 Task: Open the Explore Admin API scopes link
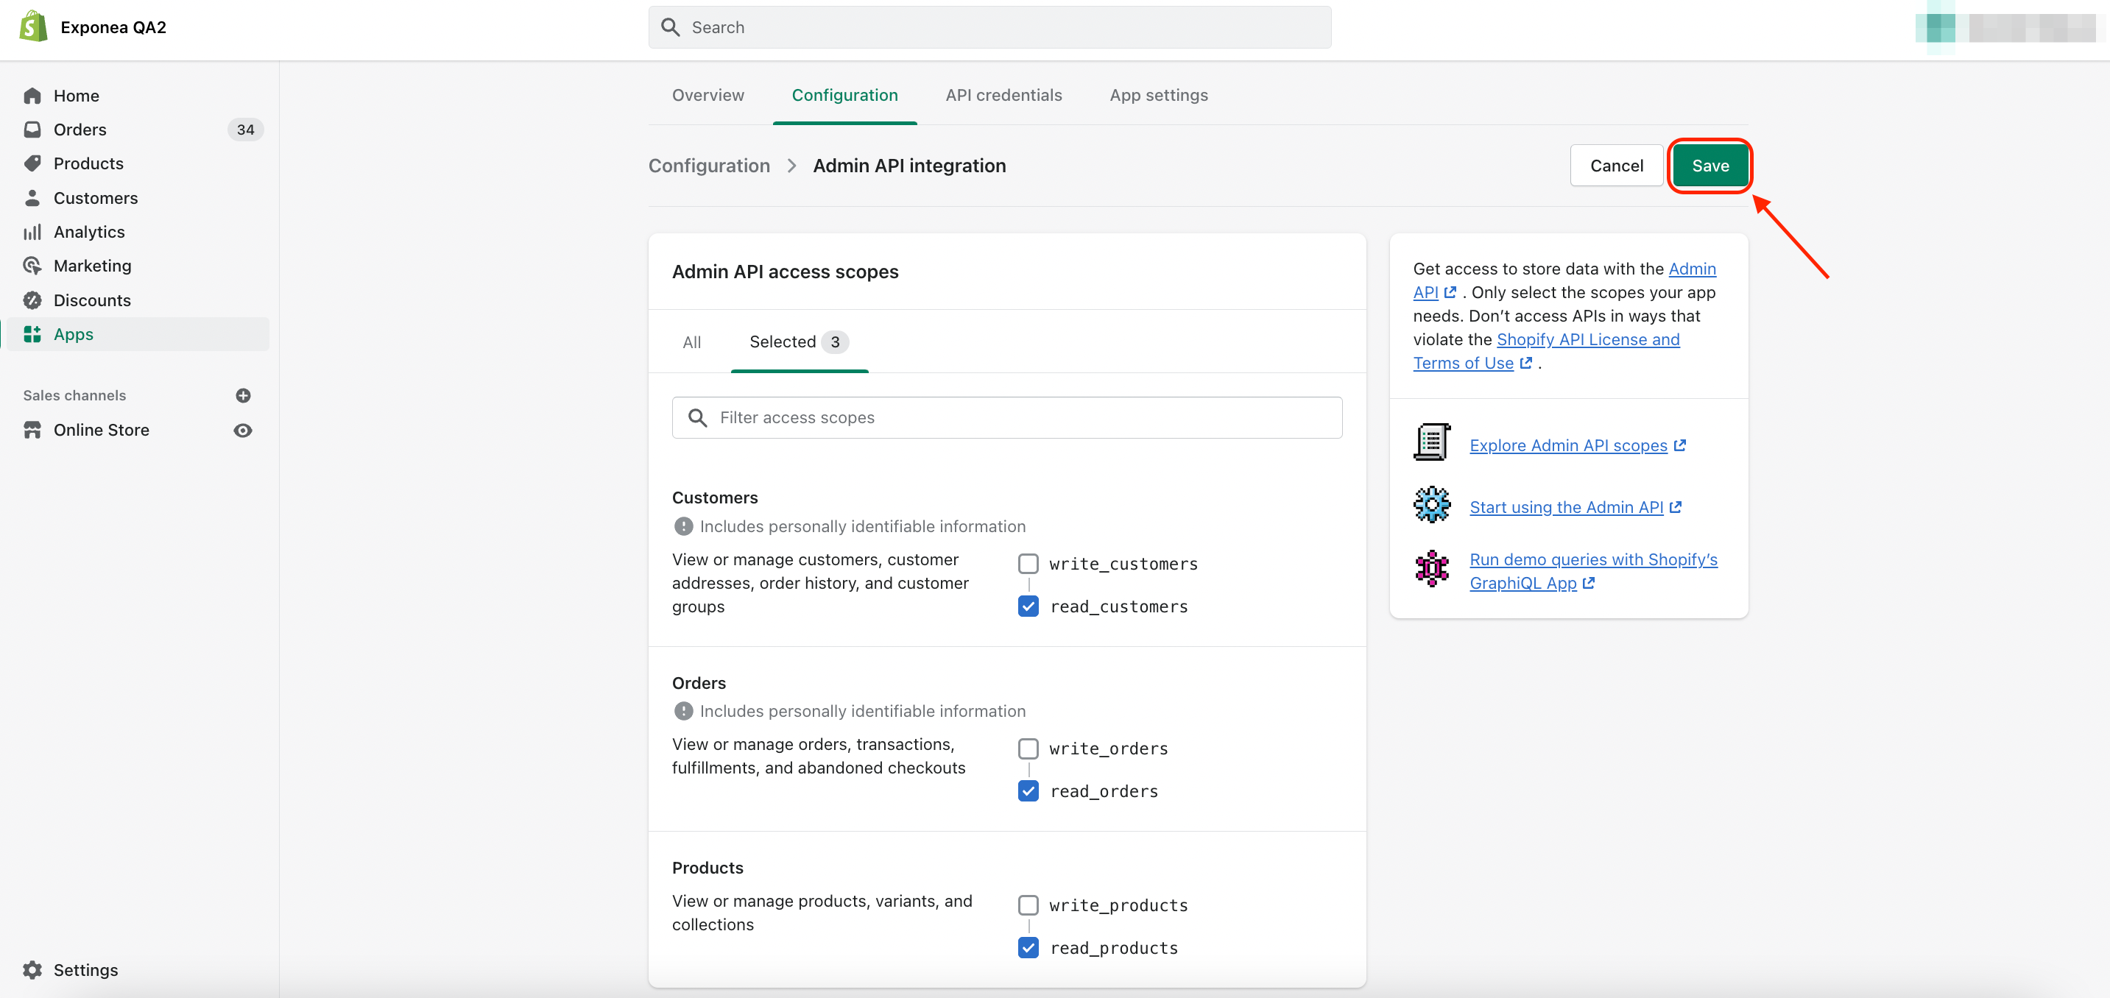(1567, 445)
